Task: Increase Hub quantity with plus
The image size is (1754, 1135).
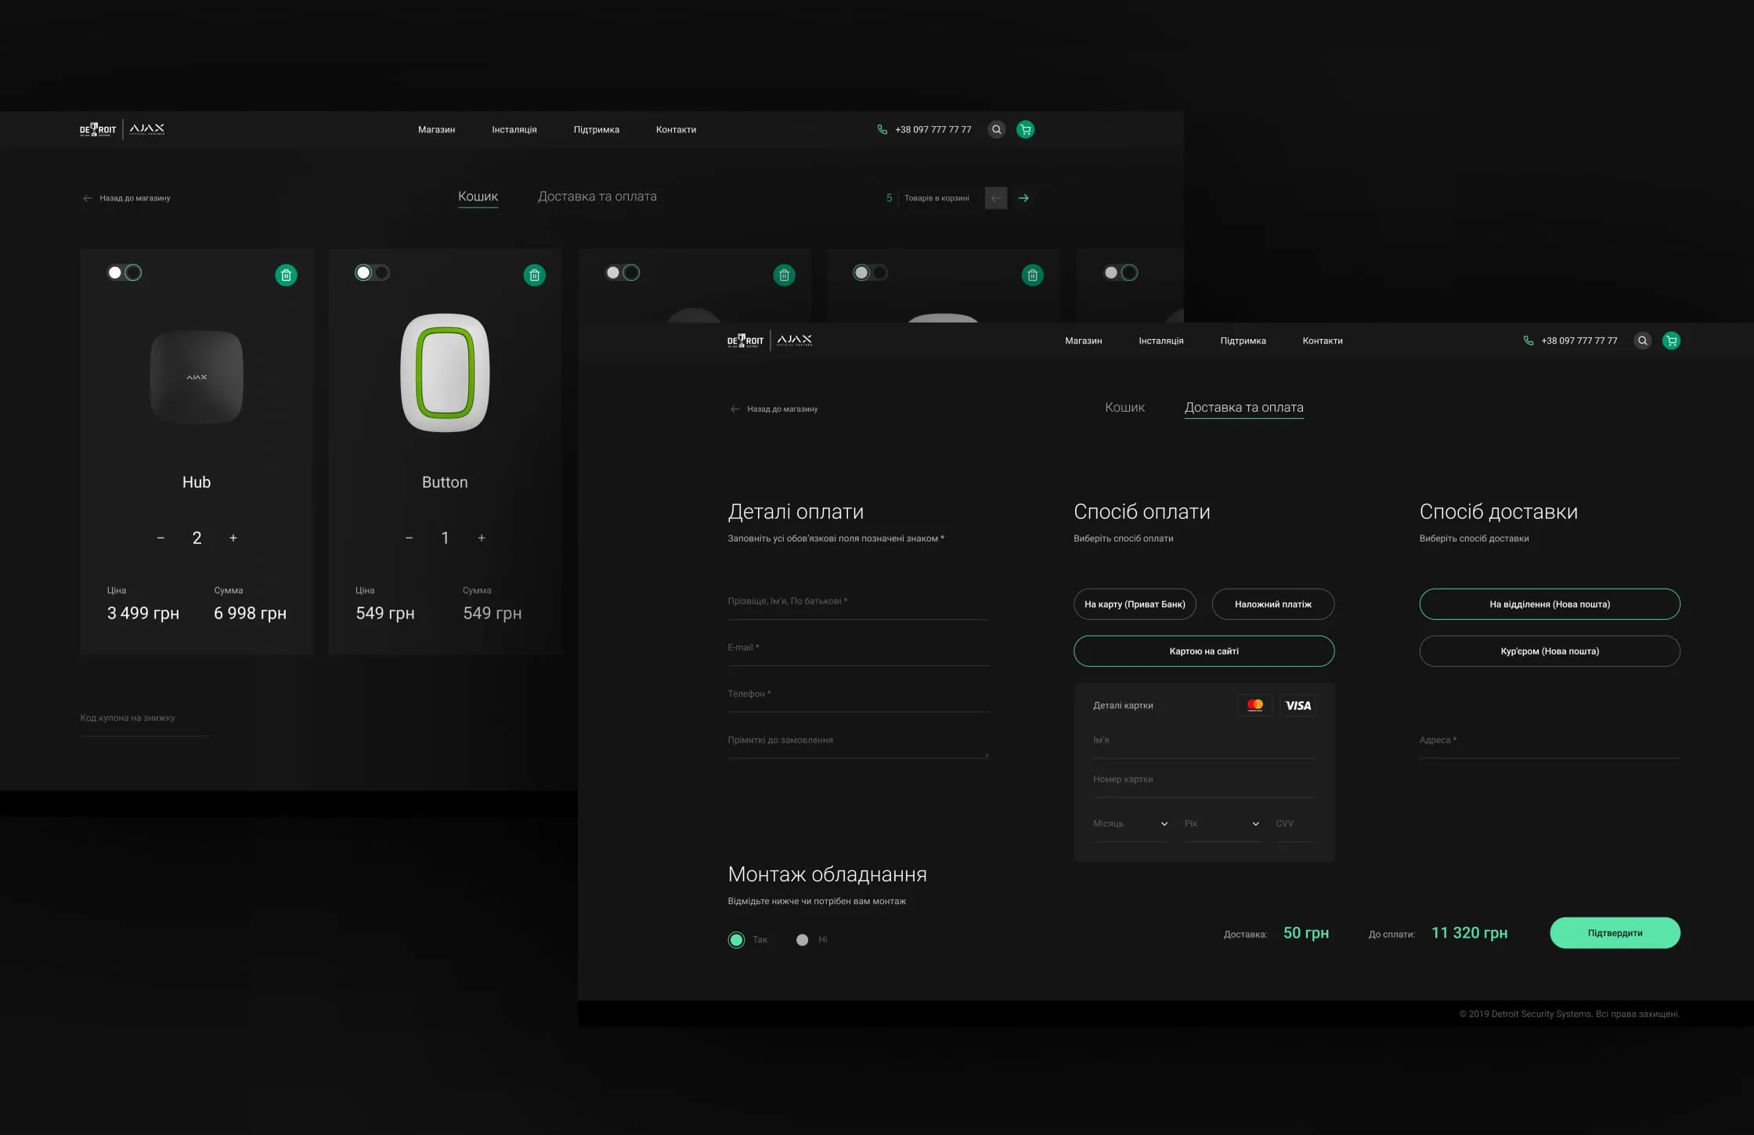Action: [x=233, y=538]
